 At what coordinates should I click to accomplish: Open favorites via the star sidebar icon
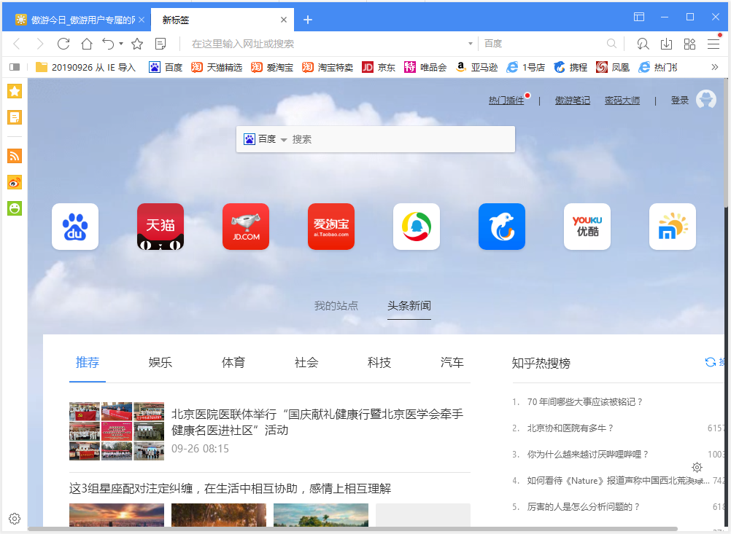point(13,91)
